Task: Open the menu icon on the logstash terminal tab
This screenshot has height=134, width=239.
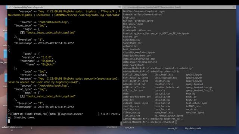Action: pyautogui.click(x=119, y=7)
